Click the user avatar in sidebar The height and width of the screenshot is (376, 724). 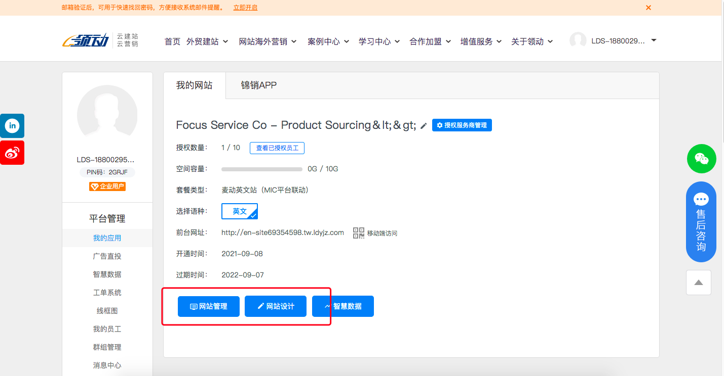click(x=107, y=115)
